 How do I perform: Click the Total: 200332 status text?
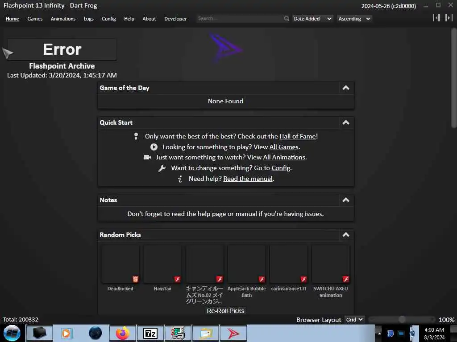point(21,320)
